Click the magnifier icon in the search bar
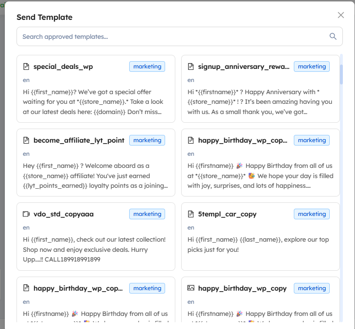This screenshot has height=329, width=355. click(333, 36)
